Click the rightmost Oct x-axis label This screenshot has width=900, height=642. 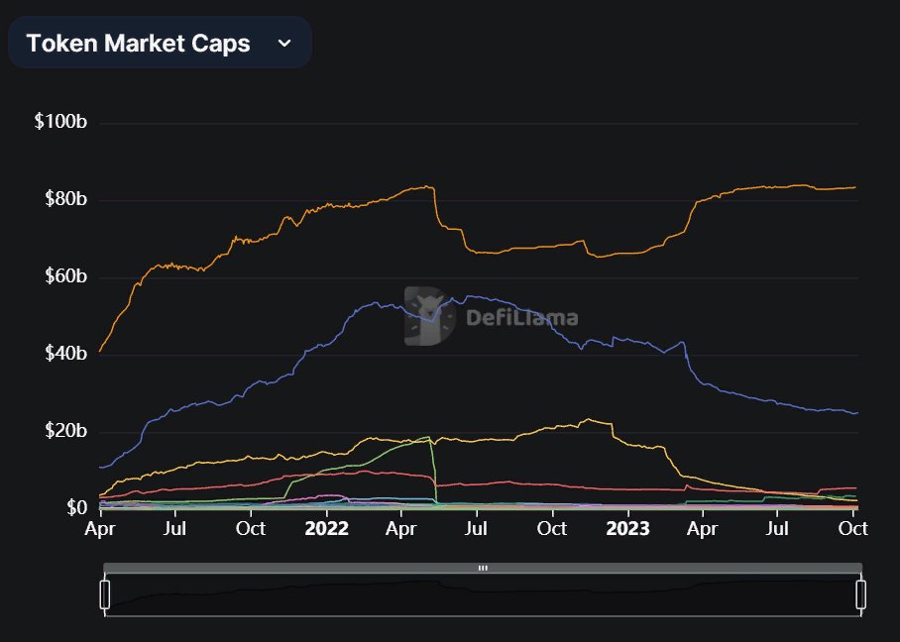pos(853,529)
